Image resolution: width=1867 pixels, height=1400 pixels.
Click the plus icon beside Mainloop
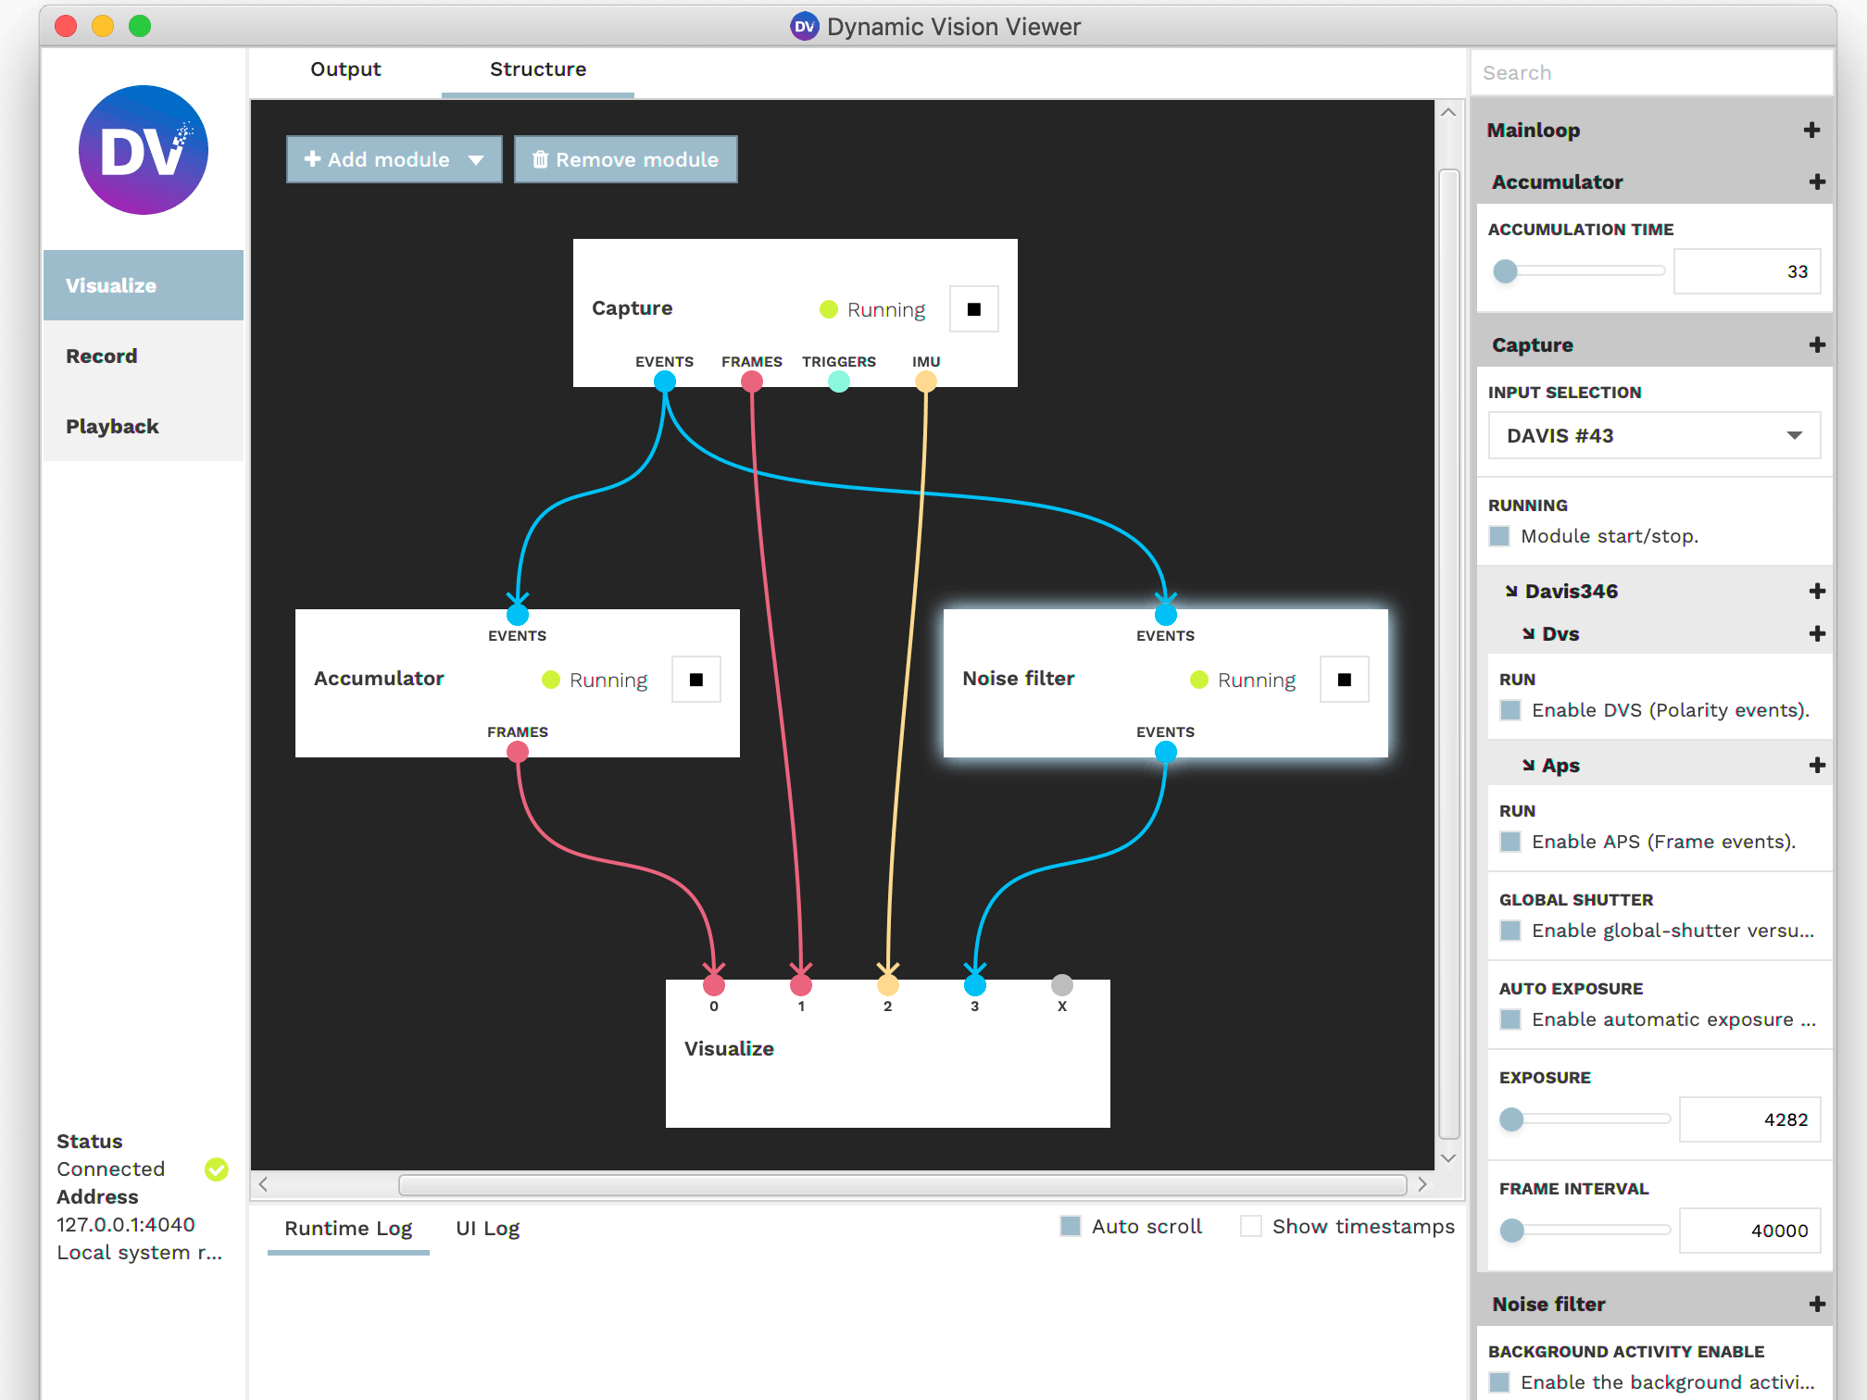click(1811, 131)
